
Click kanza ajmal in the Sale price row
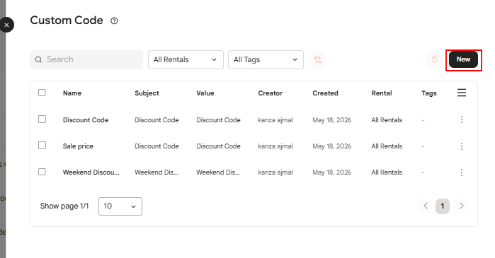[x=275, y=146]
